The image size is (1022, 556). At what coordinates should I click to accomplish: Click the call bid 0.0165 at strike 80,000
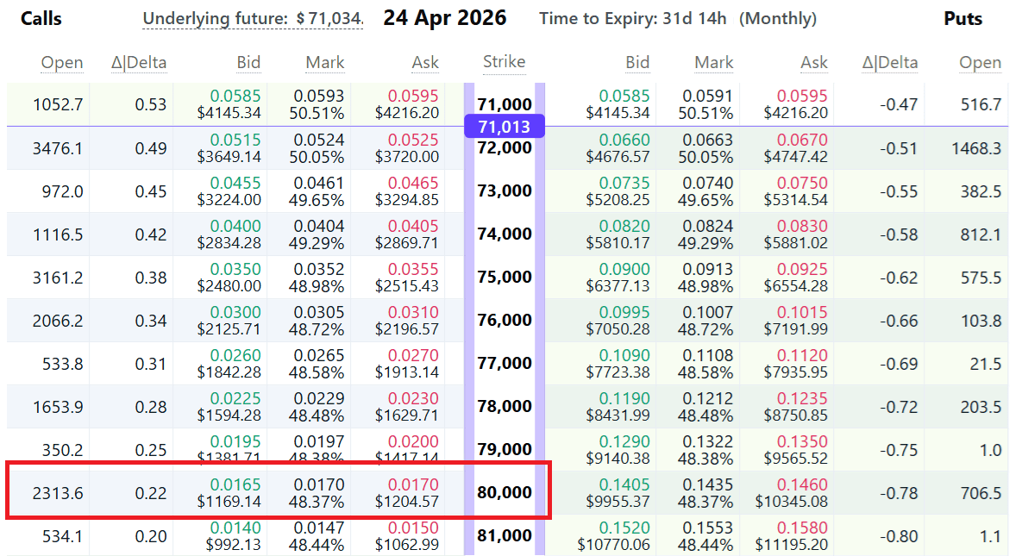click(x=235, y=484)
